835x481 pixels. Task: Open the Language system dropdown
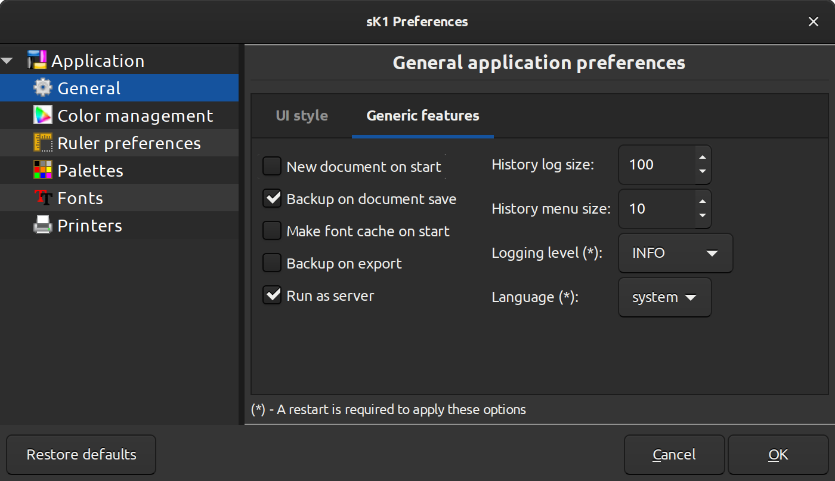[665, 297]
